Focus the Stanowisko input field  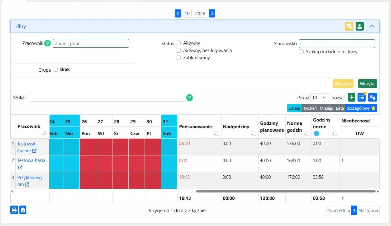[x=337, y=43]
